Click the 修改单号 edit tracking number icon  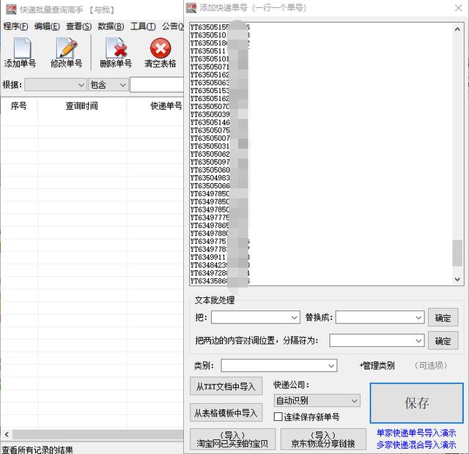66,49
